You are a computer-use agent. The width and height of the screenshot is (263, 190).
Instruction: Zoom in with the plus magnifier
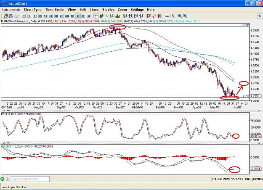[x=180, y=16]
